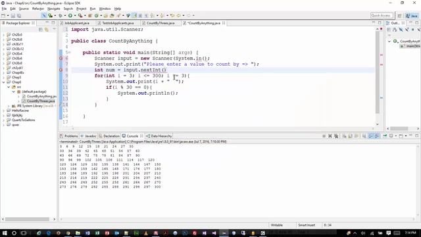Expand the JRE System Library node
Image resolution: width=421 pixels, height=237 pixels.
click(9, 106)
